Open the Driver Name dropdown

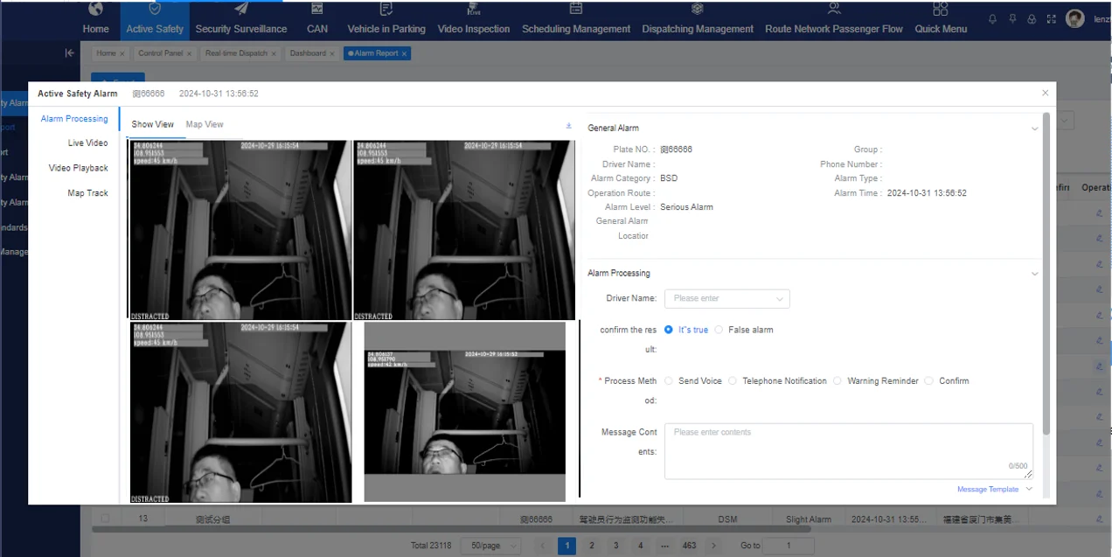(726, 299)
